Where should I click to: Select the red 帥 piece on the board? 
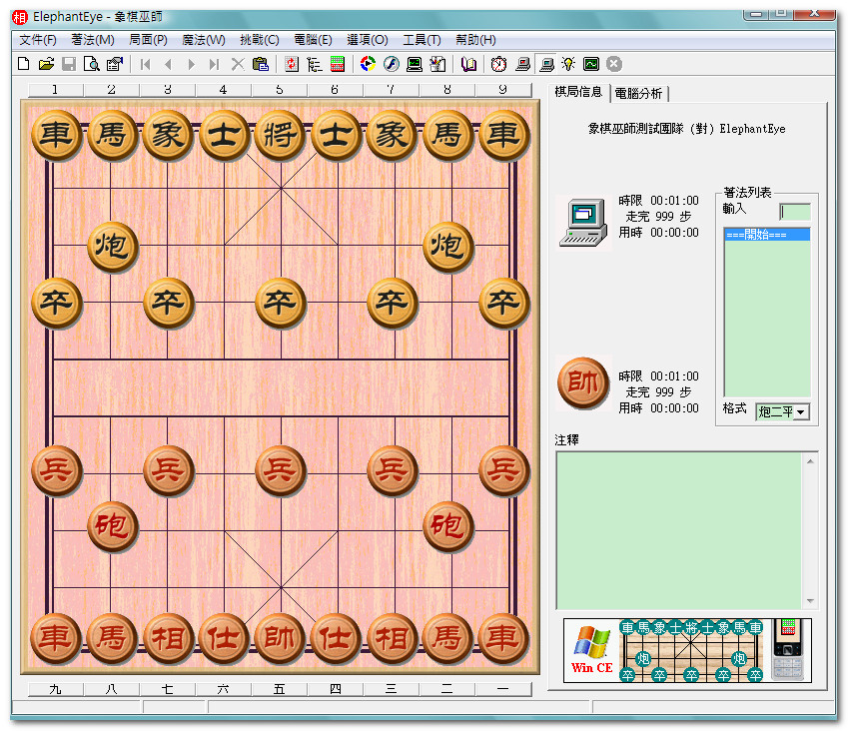coord(279,637)
